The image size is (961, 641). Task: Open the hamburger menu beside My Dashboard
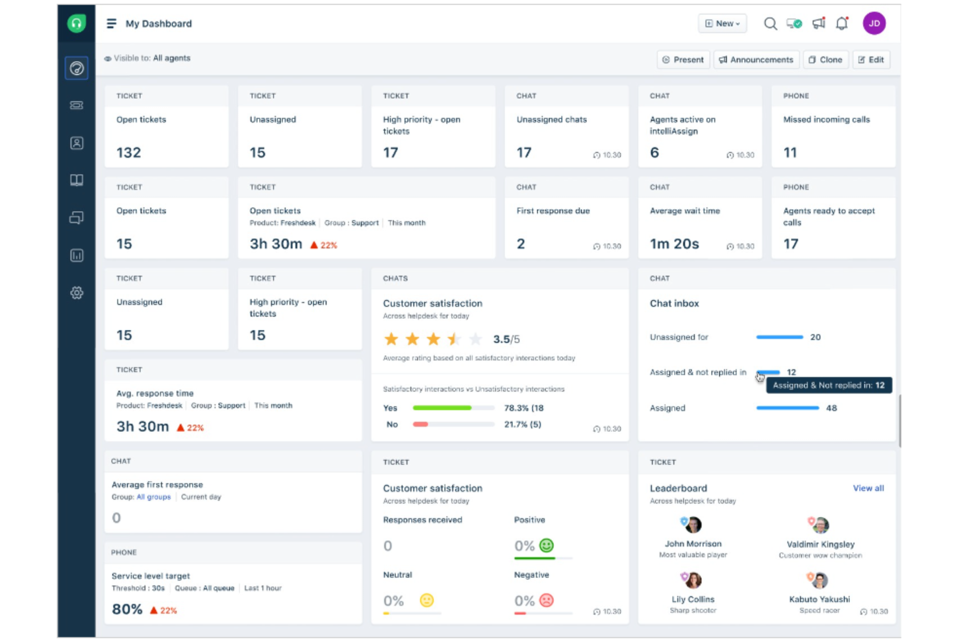pos(111,23)
